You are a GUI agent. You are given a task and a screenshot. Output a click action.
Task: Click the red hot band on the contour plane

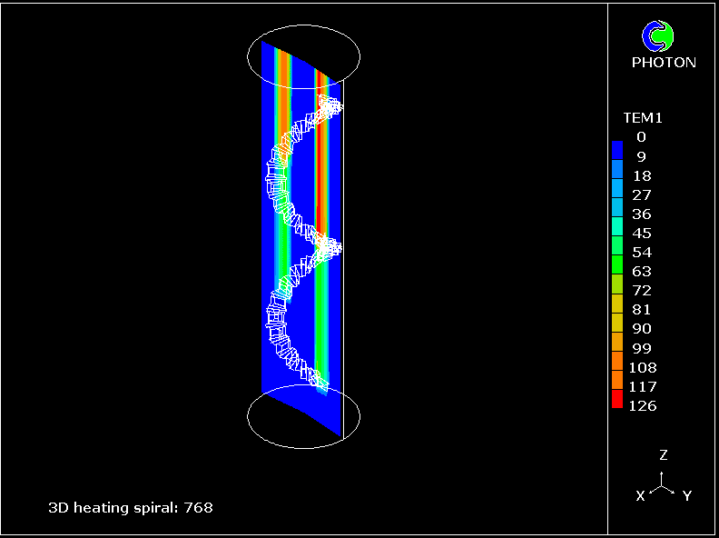(x=320, y=164)
